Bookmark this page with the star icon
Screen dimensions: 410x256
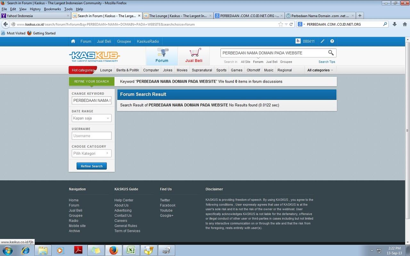281,24
